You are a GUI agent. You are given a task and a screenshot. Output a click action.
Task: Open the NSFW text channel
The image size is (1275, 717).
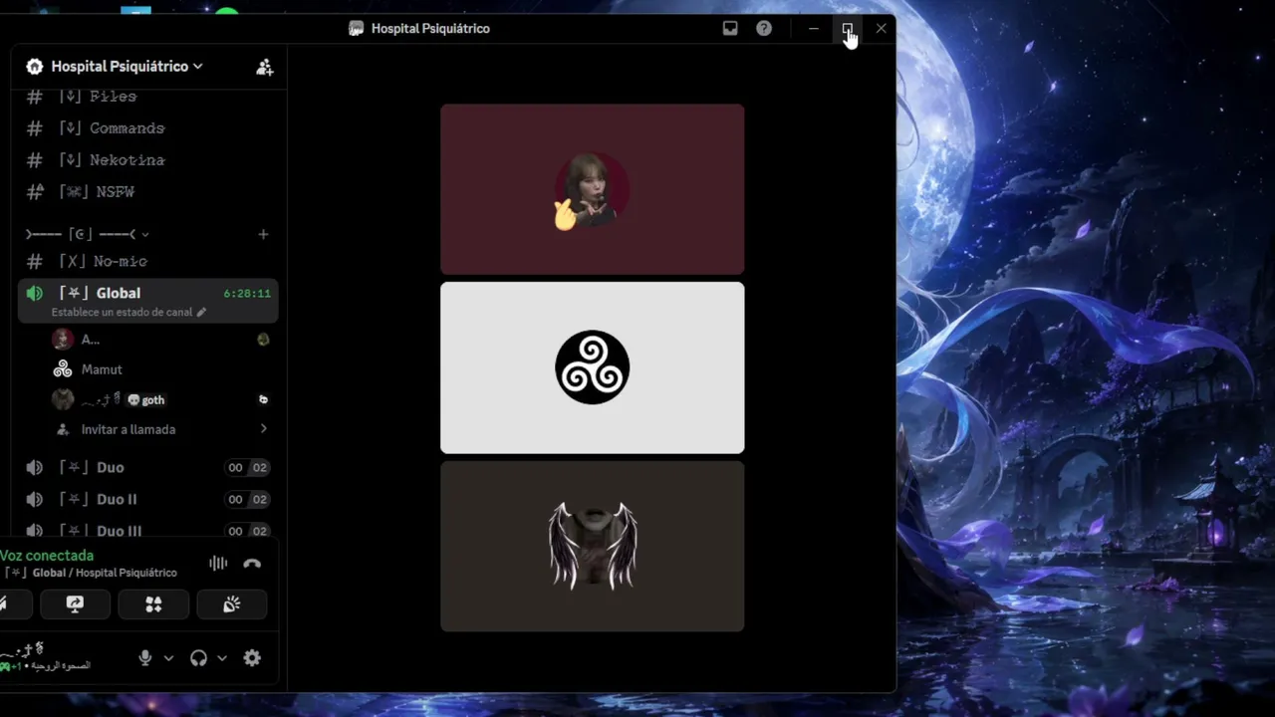pos(147,192)
